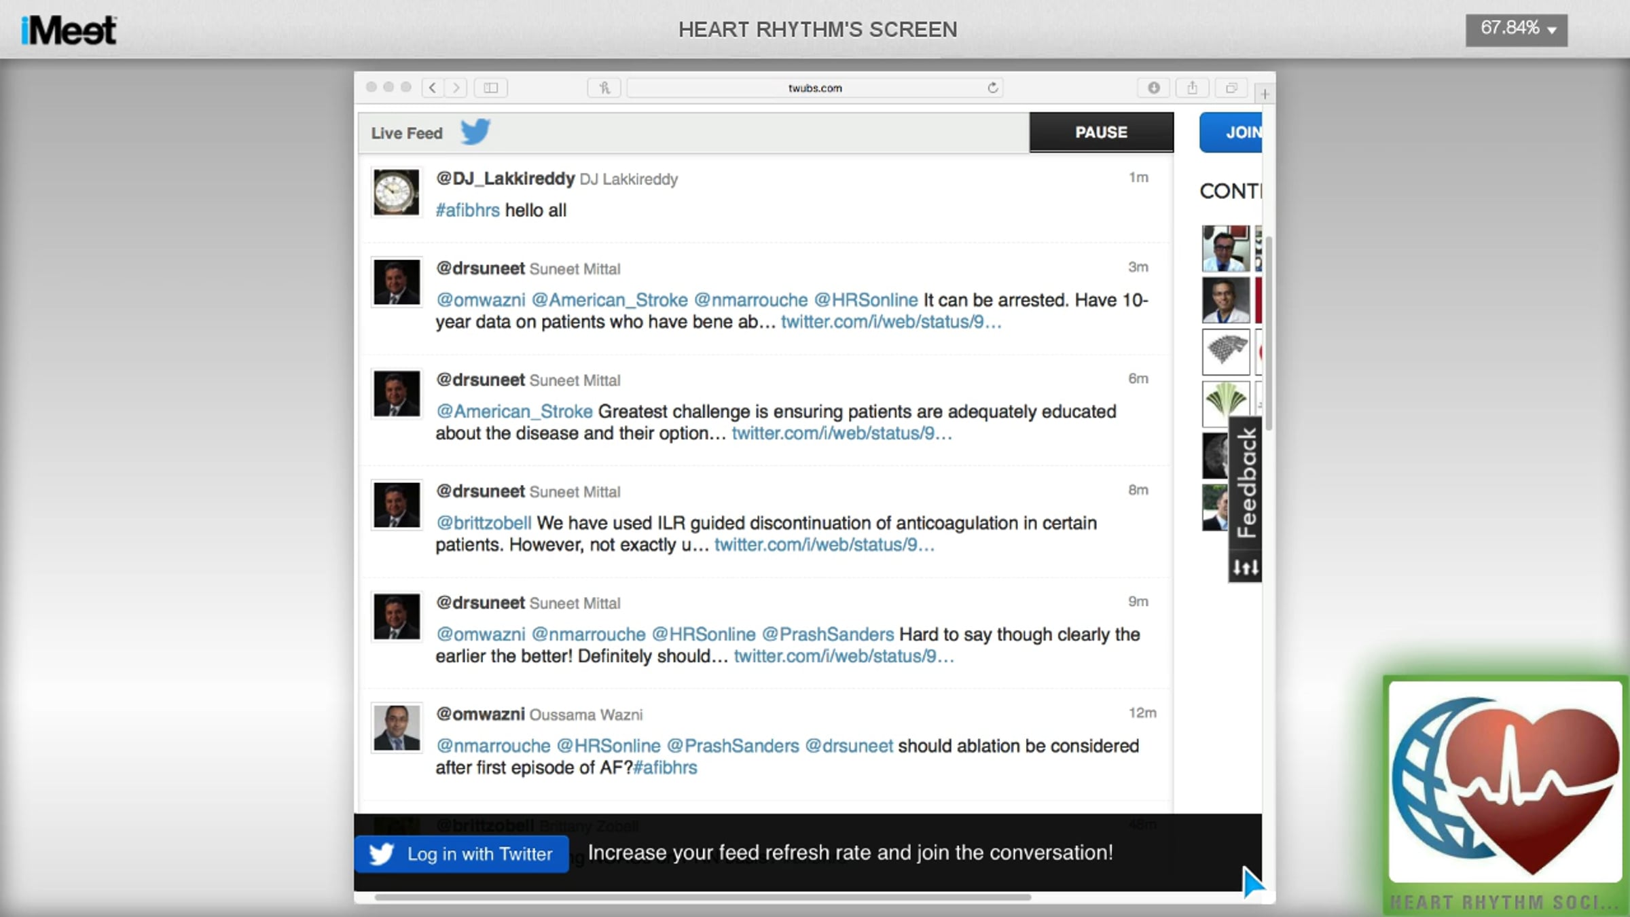Click @American_Stroke in the Greatest challenge tweet
Screen dimensions: 1630x917
[514, 412]
